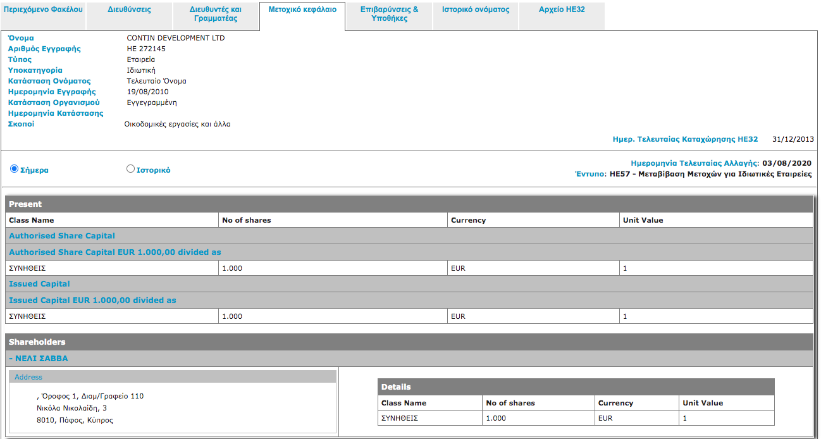Screen dimensions: 821x439
Task: Click the Details table header
Action: [396, 387]
